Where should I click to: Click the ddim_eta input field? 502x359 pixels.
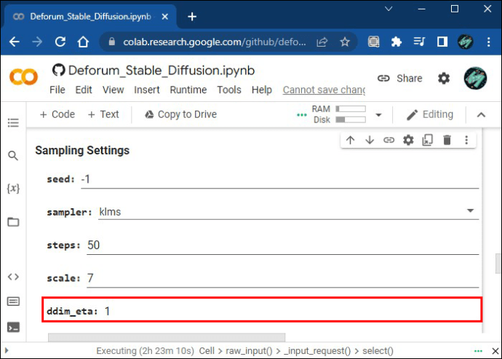[291, 311]
